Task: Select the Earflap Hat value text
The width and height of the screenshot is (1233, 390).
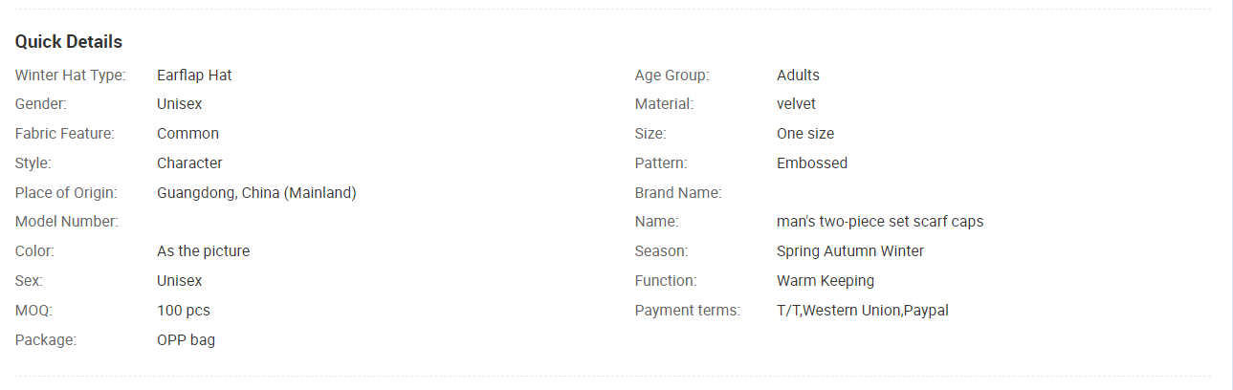Action: 194,76
